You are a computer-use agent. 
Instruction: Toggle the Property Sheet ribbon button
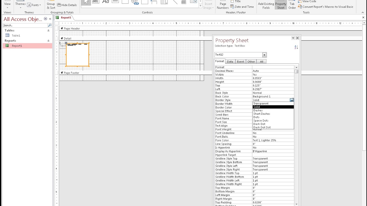click(280, 5)
